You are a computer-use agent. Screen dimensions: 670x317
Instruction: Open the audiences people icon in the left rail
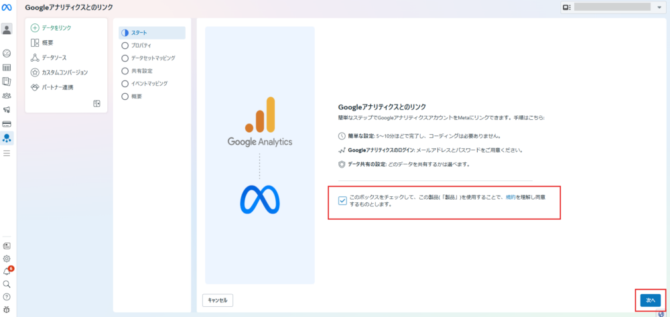7,96
